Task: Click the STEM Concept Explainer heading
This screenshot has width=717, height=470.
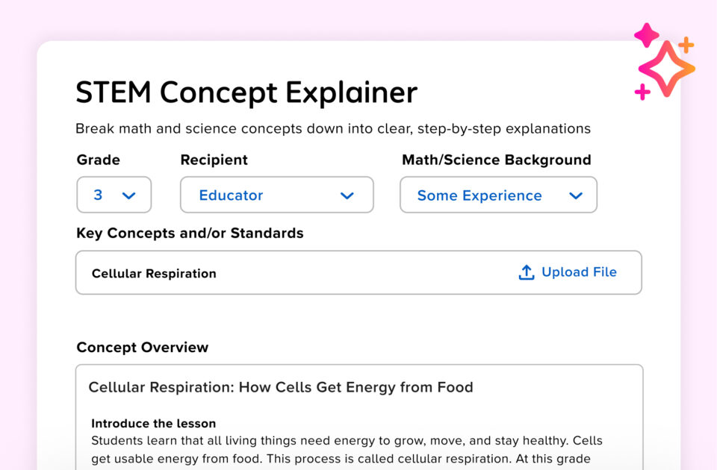Action: coord(245,92)
